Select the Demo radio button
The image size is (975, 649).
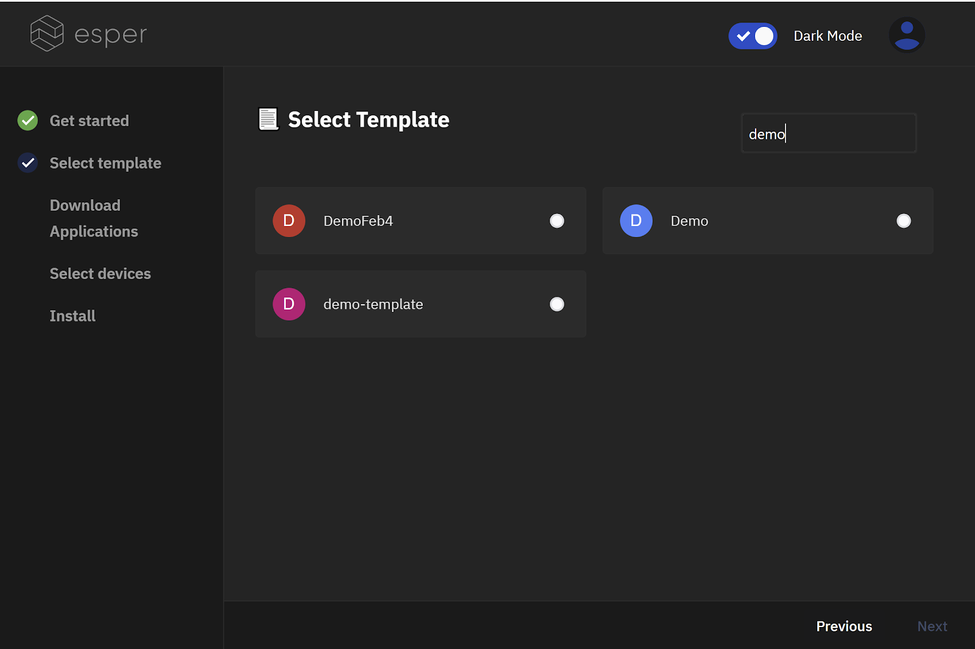tap(904, 221)
